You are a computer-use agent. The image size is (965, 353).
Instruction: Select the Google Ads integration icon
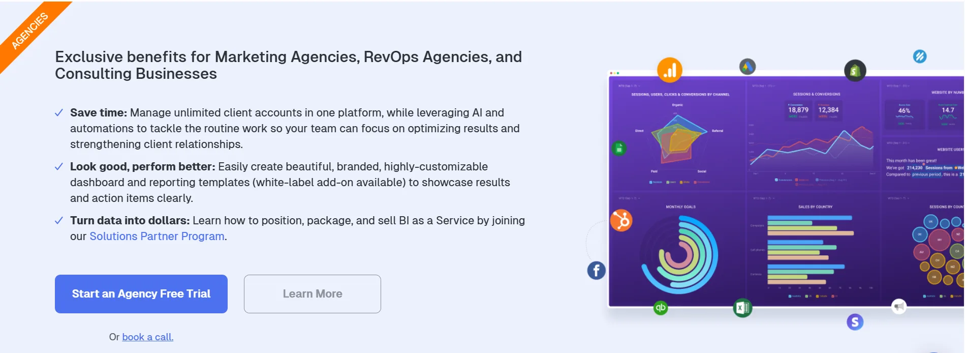[x=747, y=66]
